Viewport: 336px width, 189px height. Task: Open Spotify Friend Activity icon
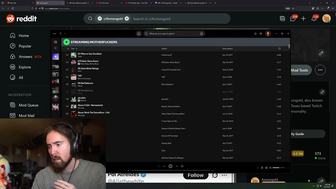click(x=261, y=34)
